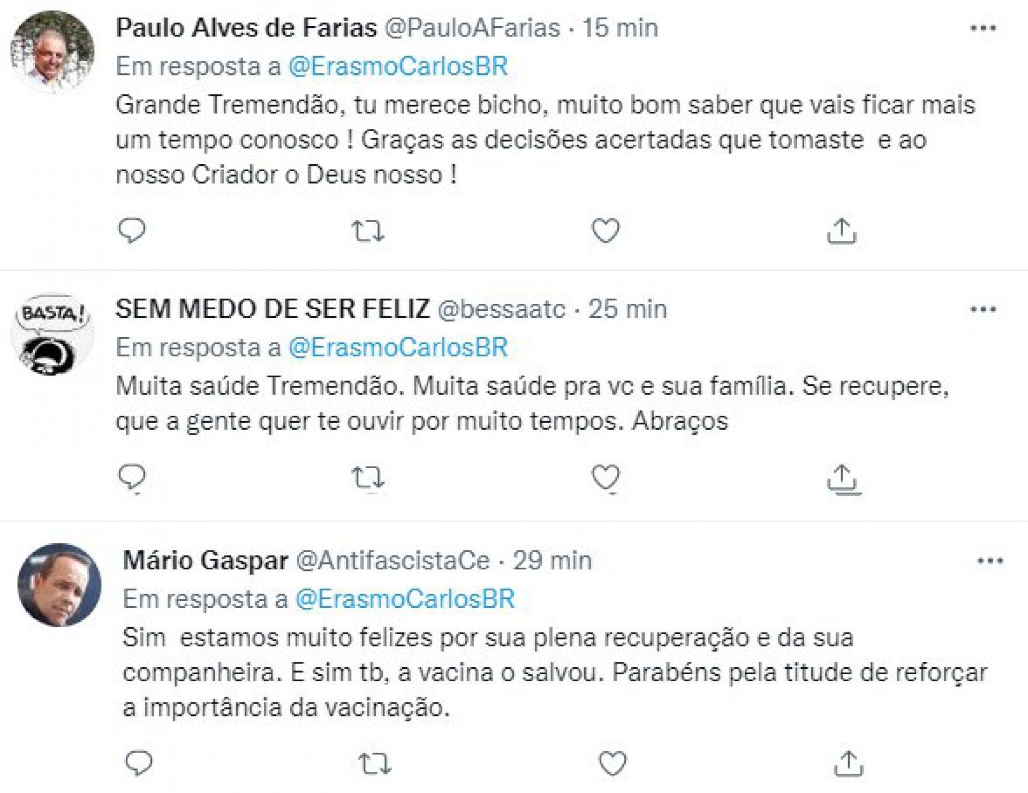Open the BASTA! avatar of @bessaatc
Viewport: 1028px width, 793px height.
pyautogui.click(x=52, y=334)
